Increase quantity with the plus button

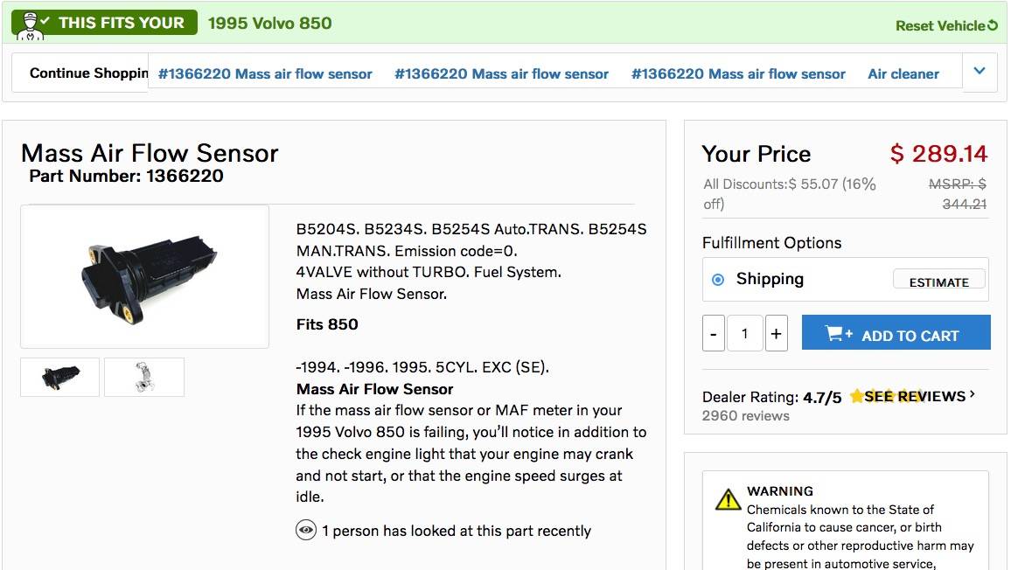point(776,334)
